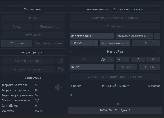Click the Пауза button
This screenshot has width=164, height=118.
click(17, 27)
